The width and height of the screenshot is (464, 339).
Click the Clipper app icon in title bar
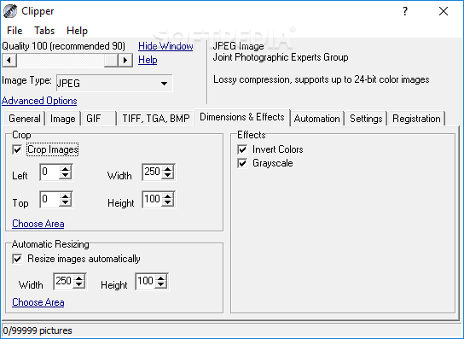10,11
